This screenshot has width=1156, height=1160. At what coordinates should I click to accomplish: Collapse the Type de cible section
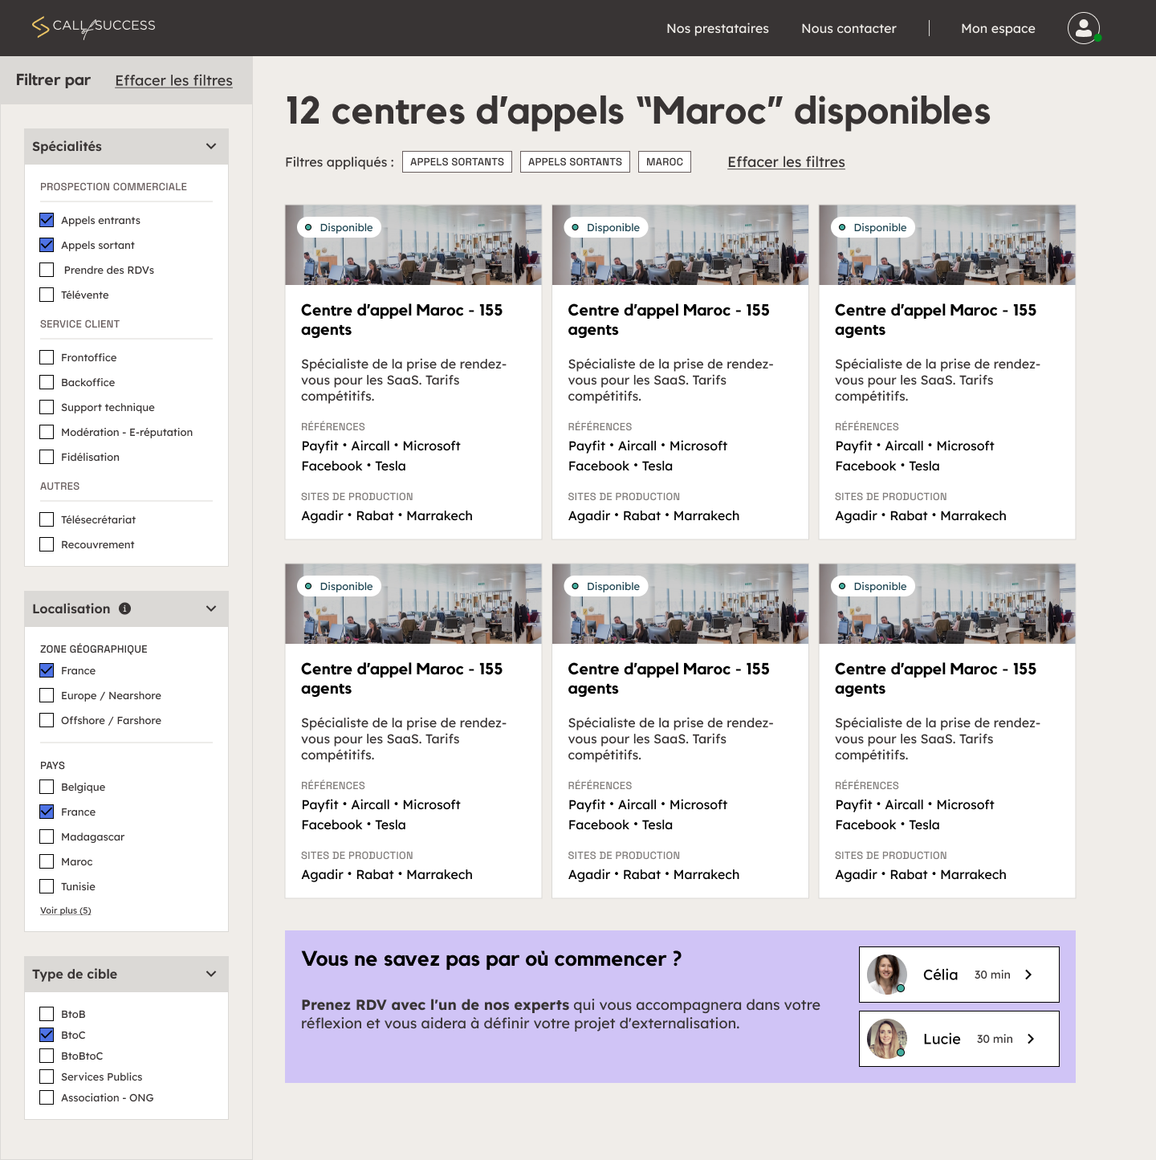tap(211, 974)
